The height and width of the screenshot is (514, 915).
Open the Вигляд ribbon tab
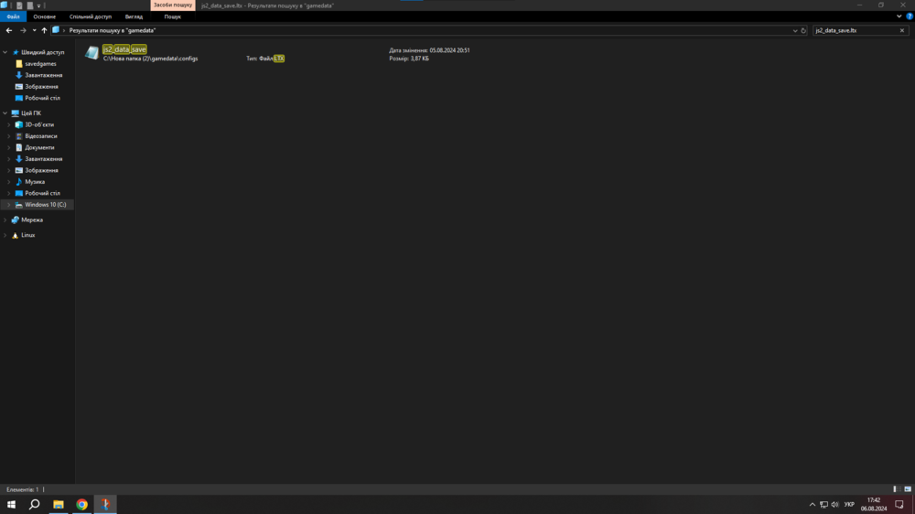tap(134, 16)
